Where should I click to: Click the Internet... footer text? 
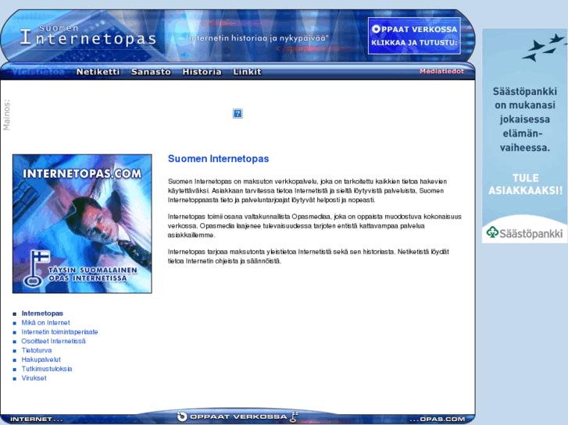[36, 420]
